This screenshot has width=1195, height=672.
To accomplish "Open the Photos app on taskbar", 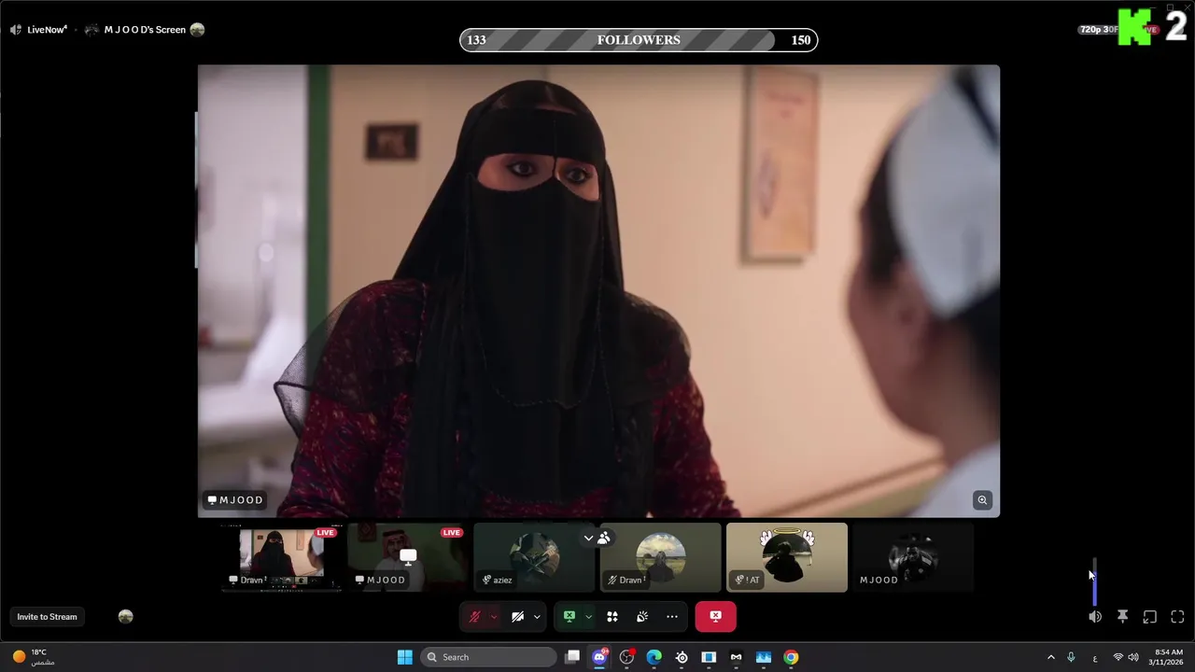I will (x=764, y=657).
